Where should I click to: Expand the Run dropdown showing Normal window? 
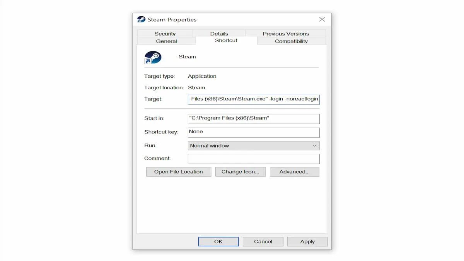click(x=254, y=146)
